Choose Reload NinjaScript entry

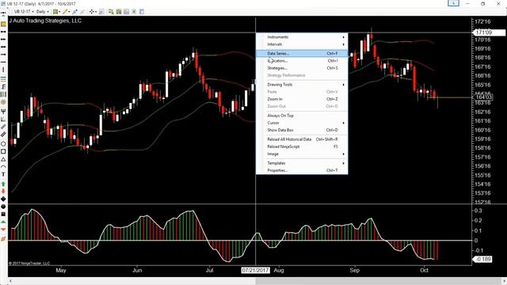tap(302, 146)
